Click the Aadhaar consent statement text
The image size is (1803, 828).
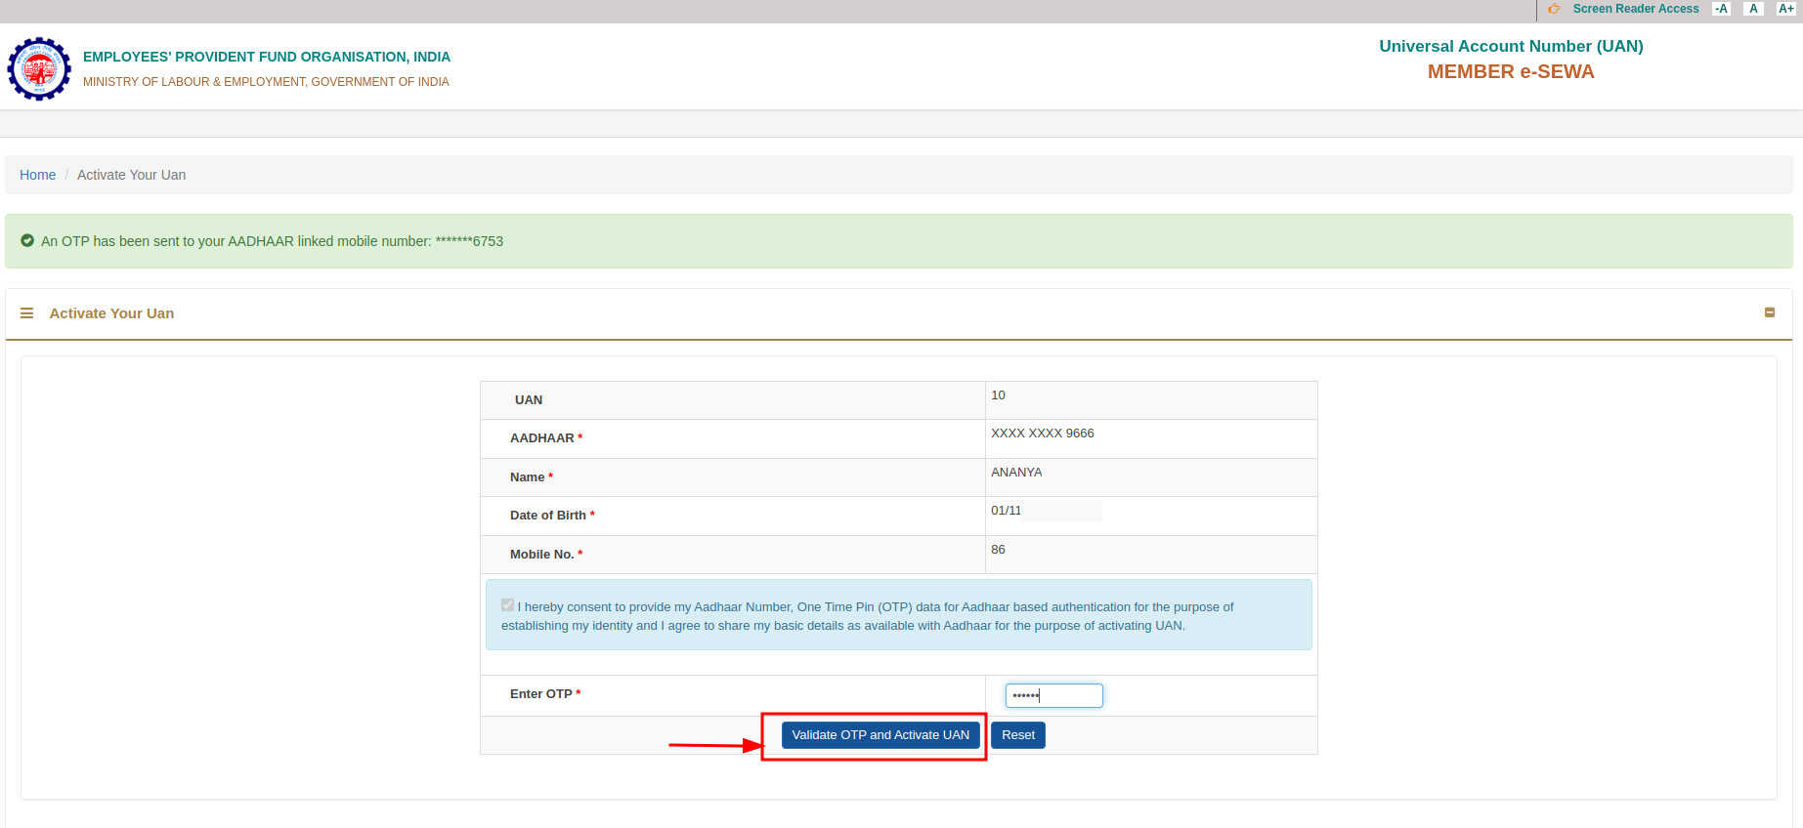pyautogui.click(x=868, y=616)
